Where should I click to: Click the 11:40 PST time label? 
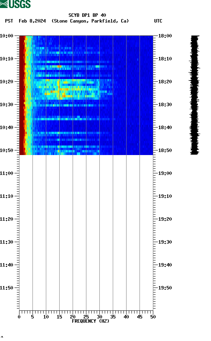pyautogui.click(x=6, y=265)
